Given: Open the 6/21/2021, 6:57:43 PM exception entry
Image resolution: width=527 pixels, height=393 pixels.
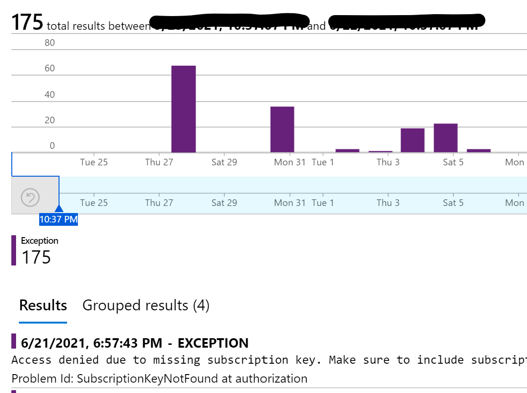Looking at the screenshot, I should (x=135, y=343).
